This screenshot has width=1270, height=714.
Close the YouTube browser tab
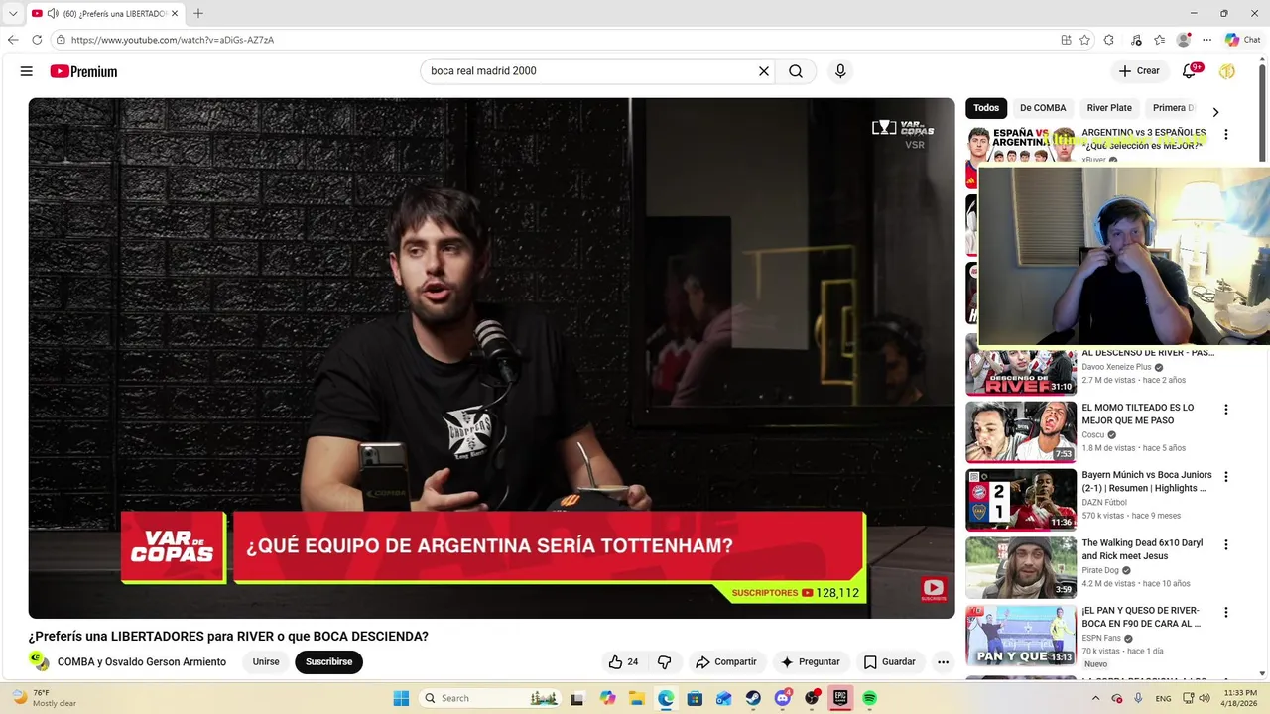tap(175, 14)
